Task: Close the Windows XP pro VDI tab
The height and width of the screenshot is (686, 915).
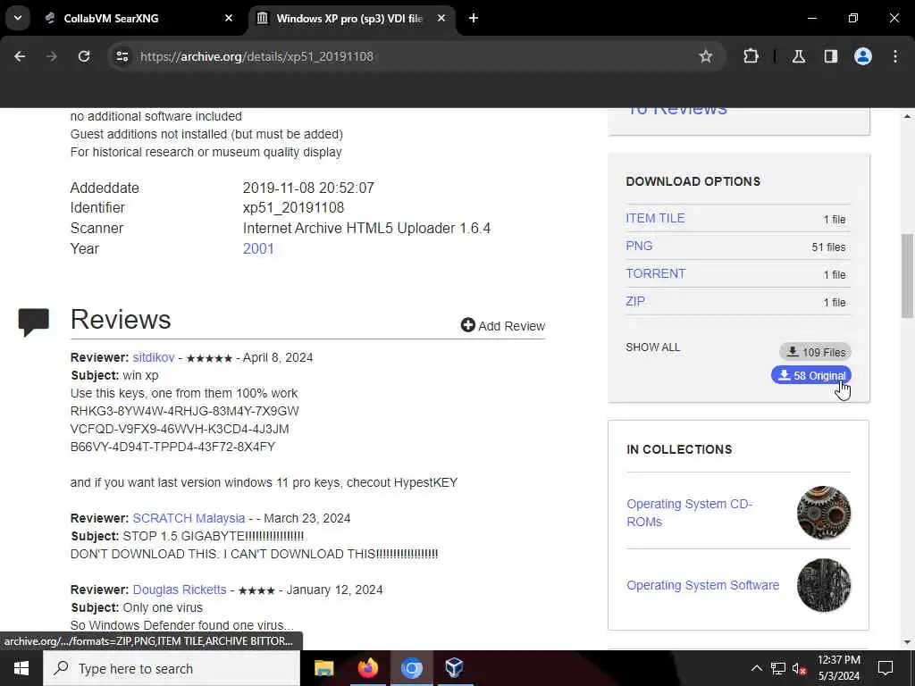Action: [x=441, y=18]
